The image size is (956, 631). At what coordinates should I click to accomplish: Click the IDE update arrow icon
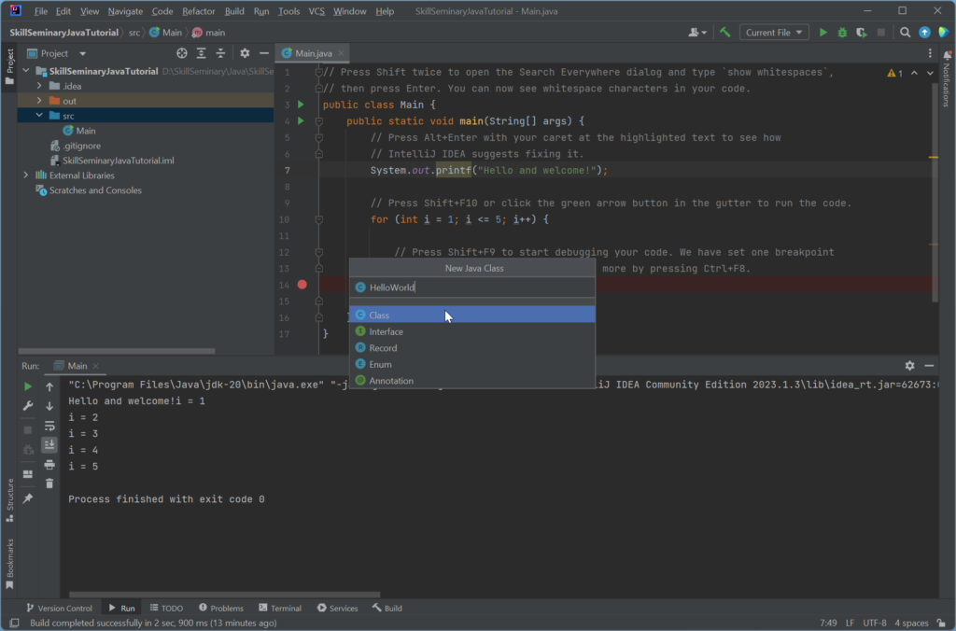pos(924,33)
